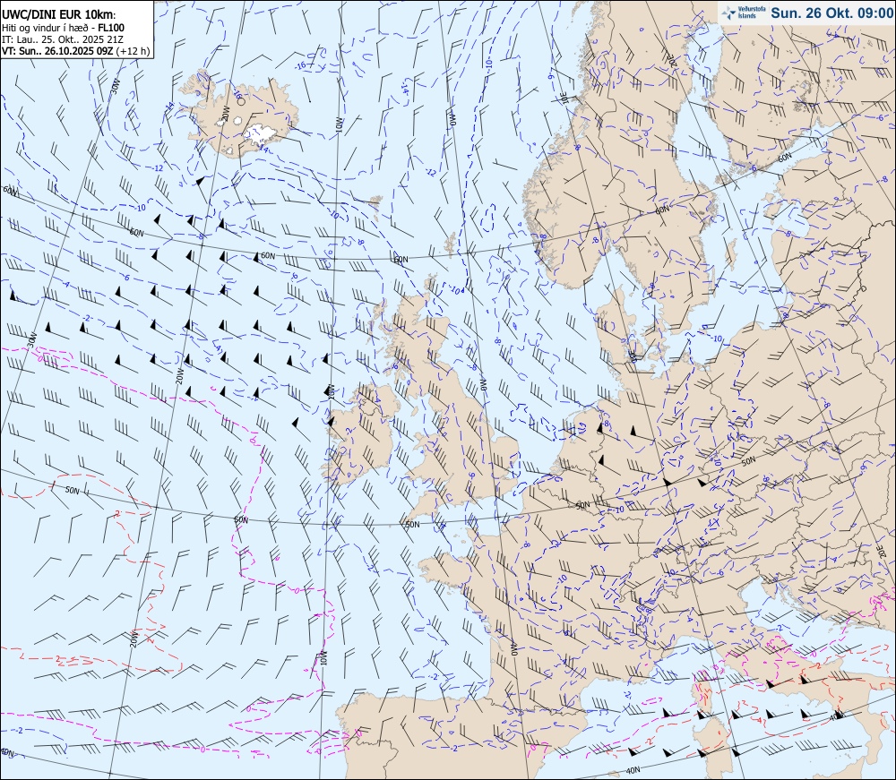The width and height of the screenshot is (896, 780).
Task: Click the 'VT: Sun.. 26.10.2025 09Z (+12 h)' line
Action: coord(75,51)
